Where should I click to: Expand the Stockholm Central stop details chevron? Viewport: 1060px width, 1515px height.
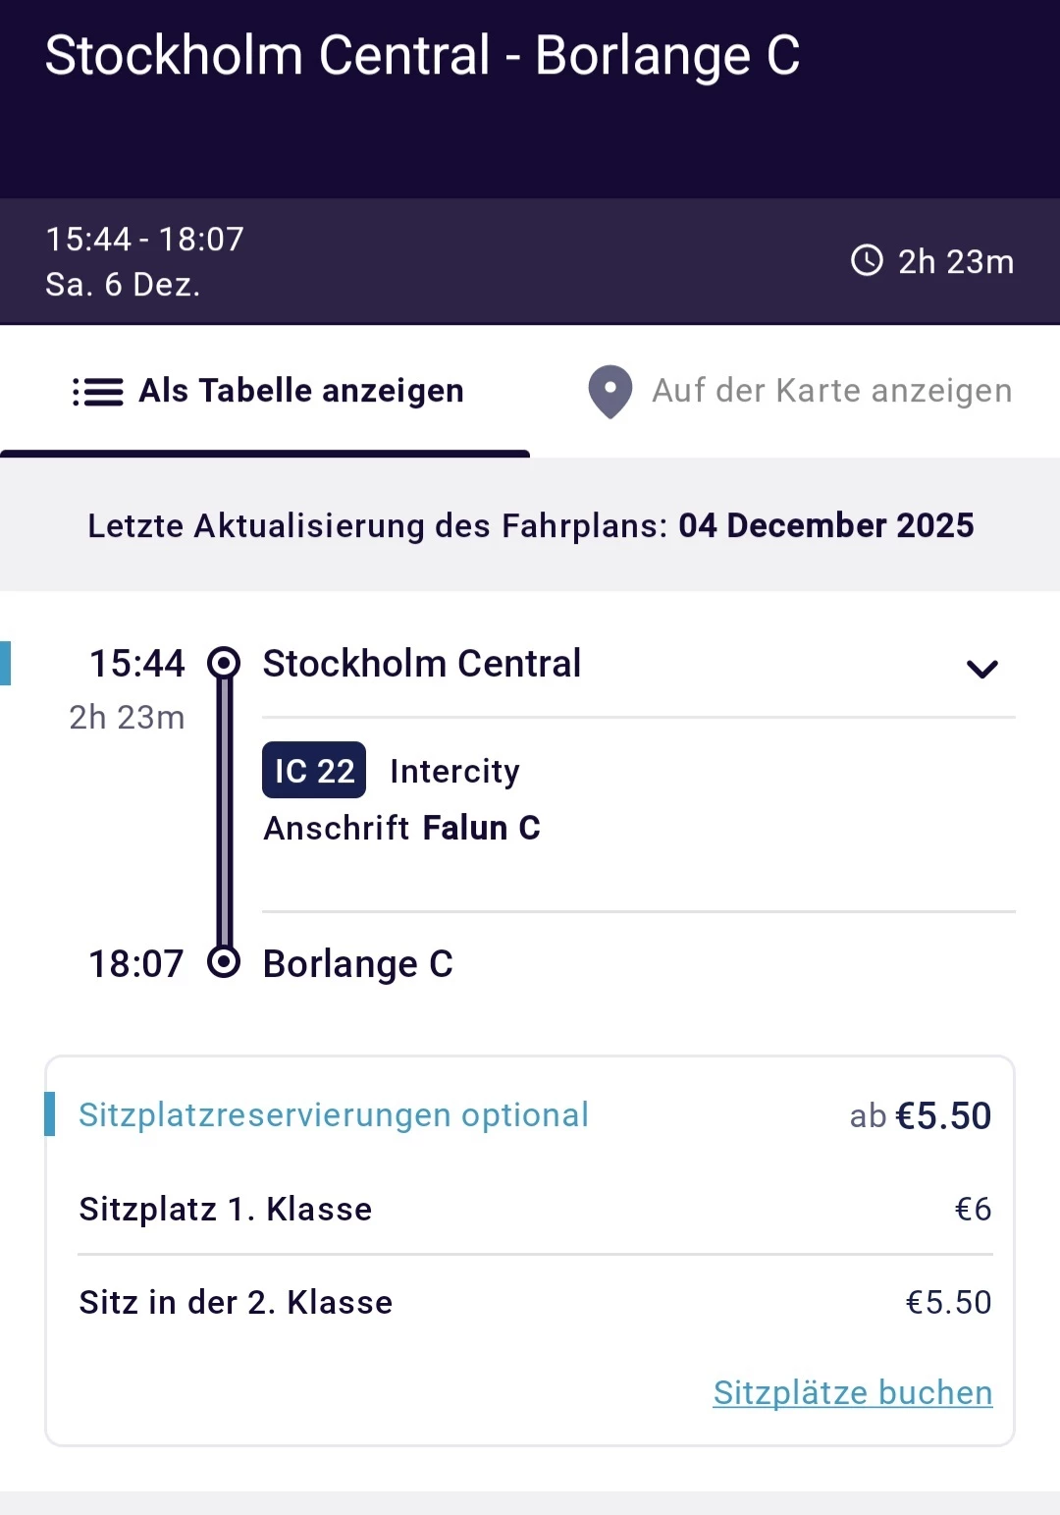point(981,670)
